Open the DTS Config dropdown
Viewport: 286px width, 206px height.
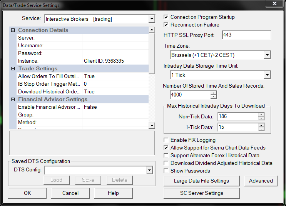click(149, 170)
